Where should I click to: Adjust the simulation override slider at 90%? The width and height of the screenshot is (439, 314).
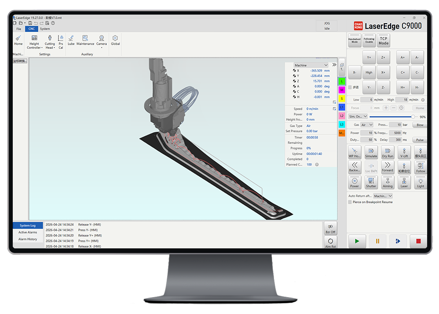[x=413, y=117]
